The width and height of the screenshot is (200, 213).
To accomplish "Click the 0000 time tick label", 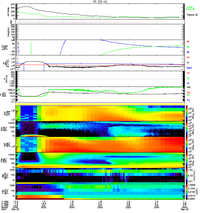I will pos(185,207).
